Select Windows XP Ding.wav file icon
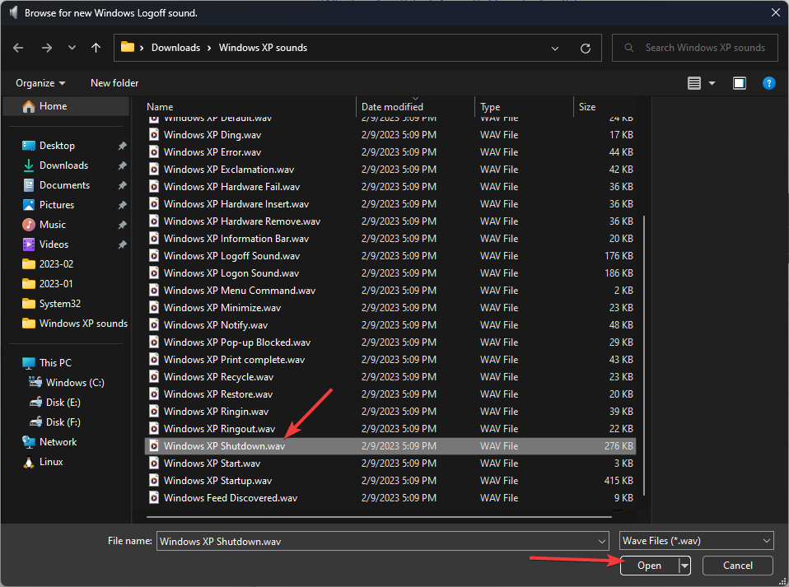 point(154,134)
